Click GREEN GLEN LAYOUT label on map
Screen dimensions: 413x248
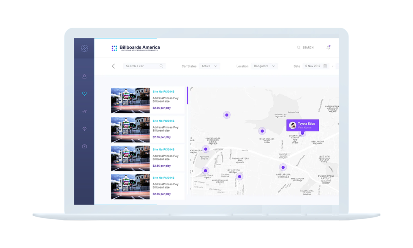tap(295, 137)
